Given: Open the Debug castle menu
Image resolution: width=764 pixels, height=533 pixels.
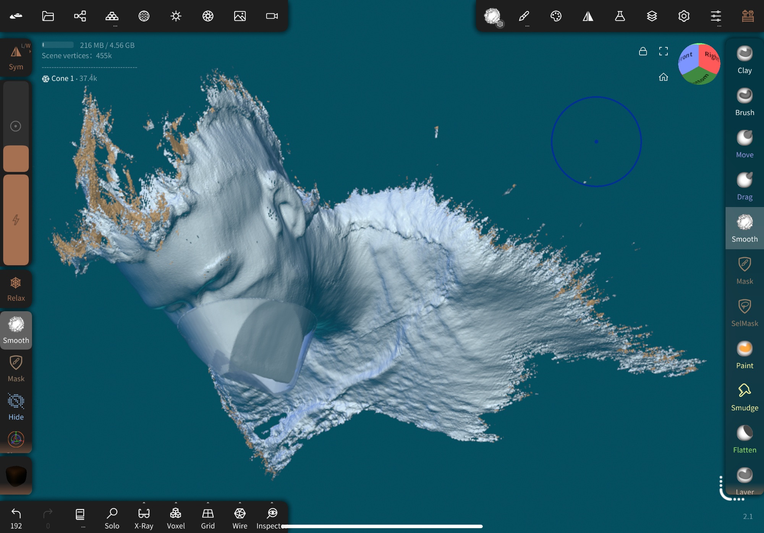Looking at the screenshot, I should coord(748,16).
